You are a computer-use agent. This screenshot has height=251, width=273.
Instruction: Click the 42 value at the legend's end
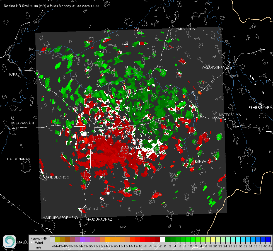click(x=270, y=246)
